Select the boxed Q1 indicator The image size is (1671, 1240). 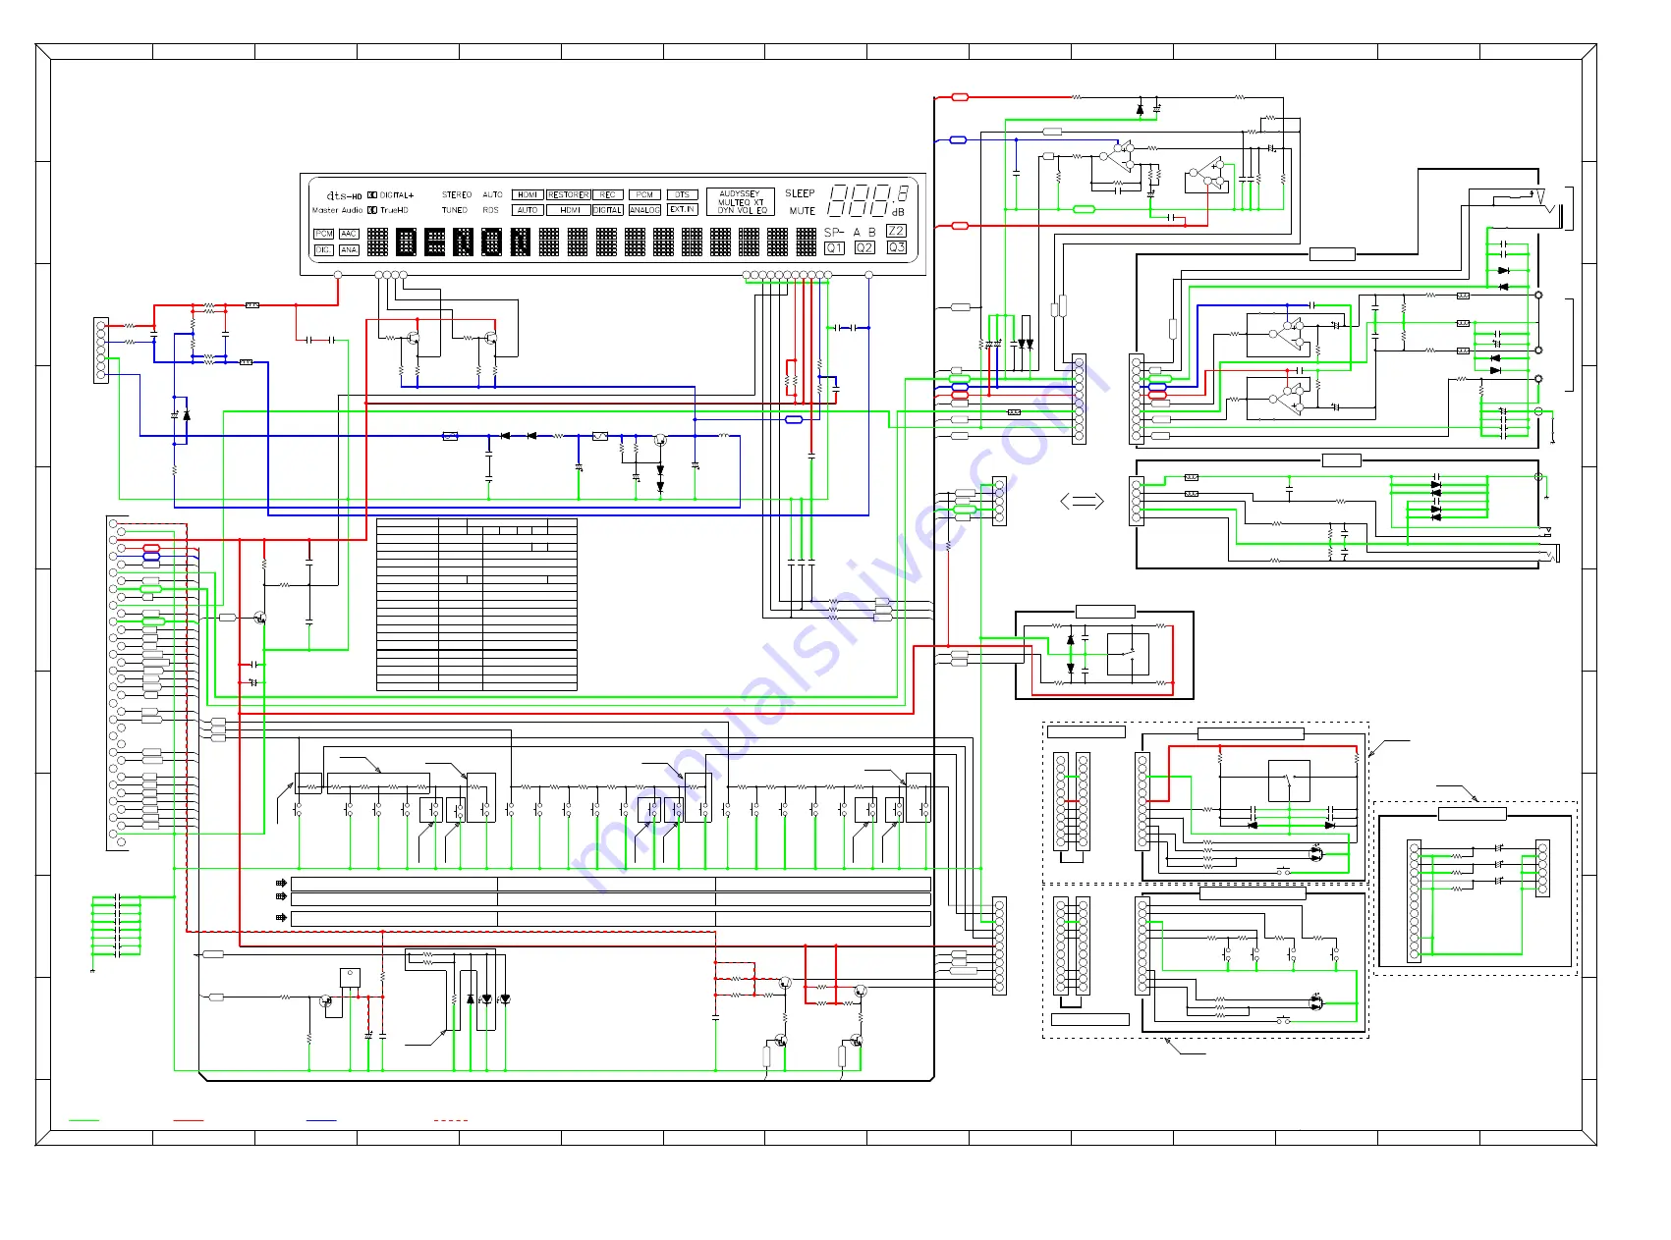click(834, 247)
